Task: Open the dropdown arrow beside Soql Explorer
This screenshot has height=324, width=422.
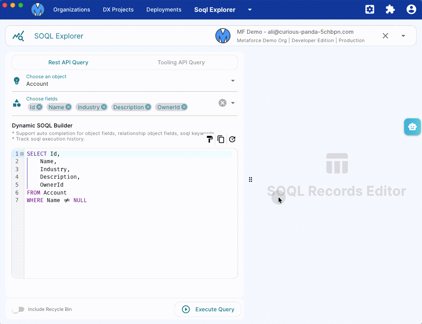Action: (x=250, y=10)
